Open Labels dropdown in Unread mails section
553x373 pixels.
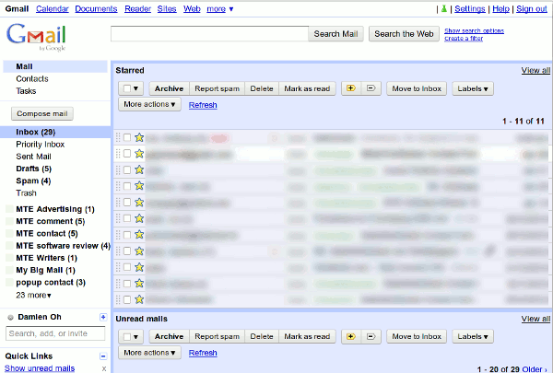point(473,336)
